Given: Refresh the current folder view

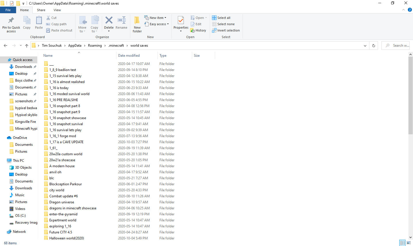Looking at the screenshot, I should click(x=373, y=46).
